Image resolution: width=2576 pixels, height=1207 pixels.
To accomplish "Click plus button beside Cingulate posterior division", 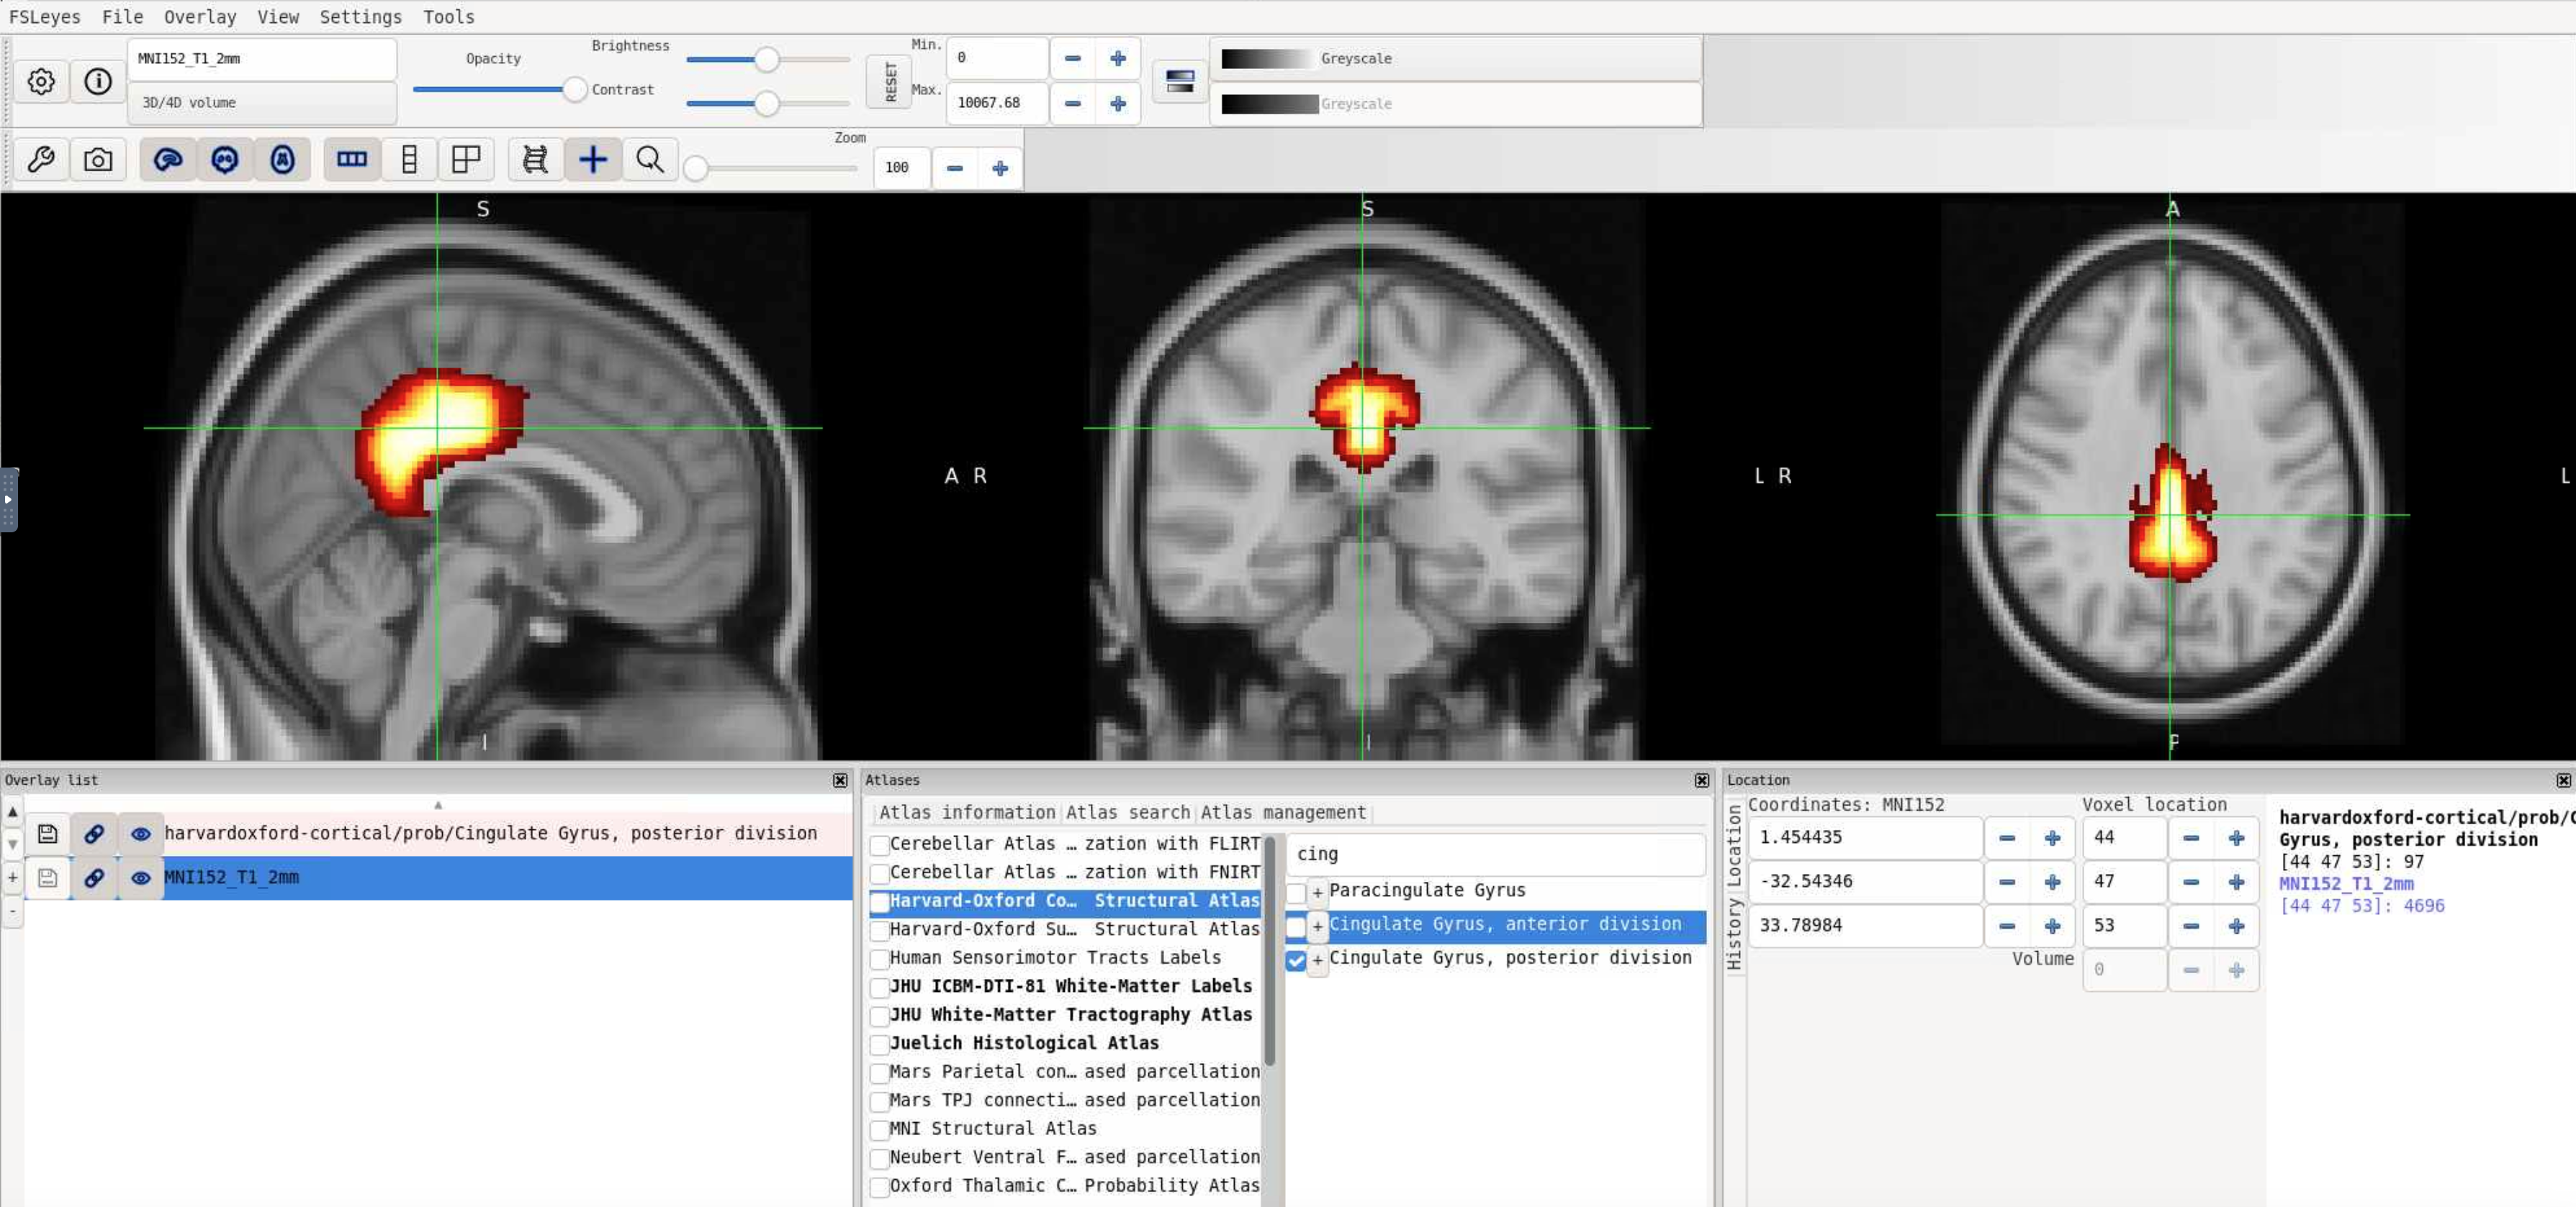I will coord(1318,960).
